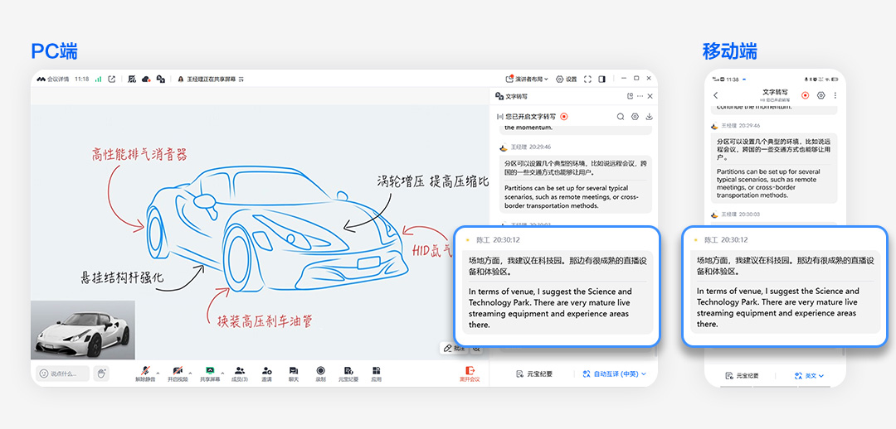This screenshot has height=429, width=896.
Task: Open 设置 in the top bar
Action: (566, 80)
